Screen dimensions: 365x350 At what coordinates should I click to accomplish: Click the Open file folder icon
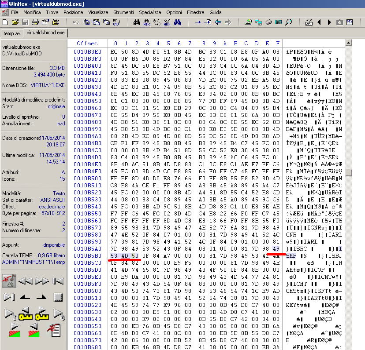tap(15, 22)
